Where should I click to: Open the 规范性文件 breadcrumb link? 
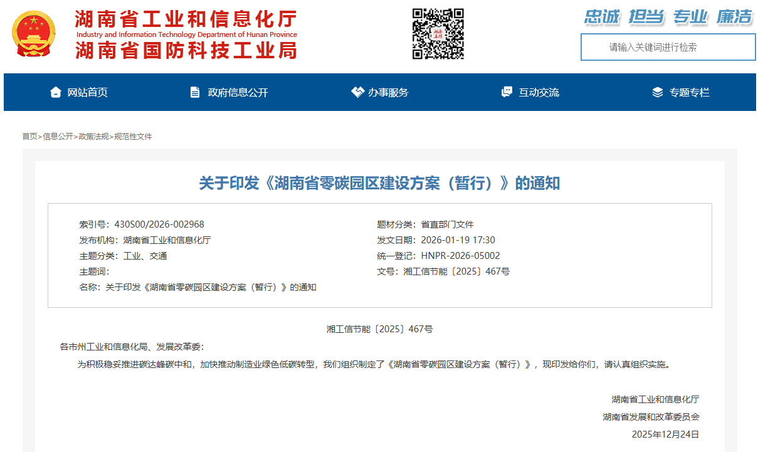tap(133, 137)
